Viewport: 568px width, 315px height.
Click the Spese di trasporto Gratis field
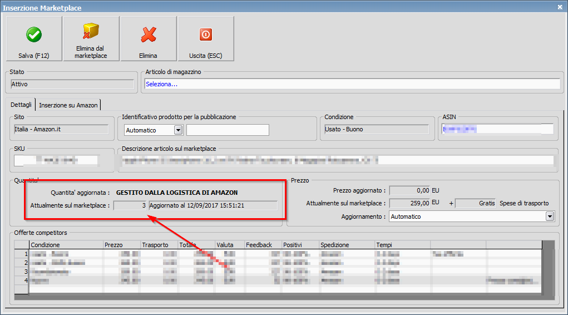coord(476,203)
